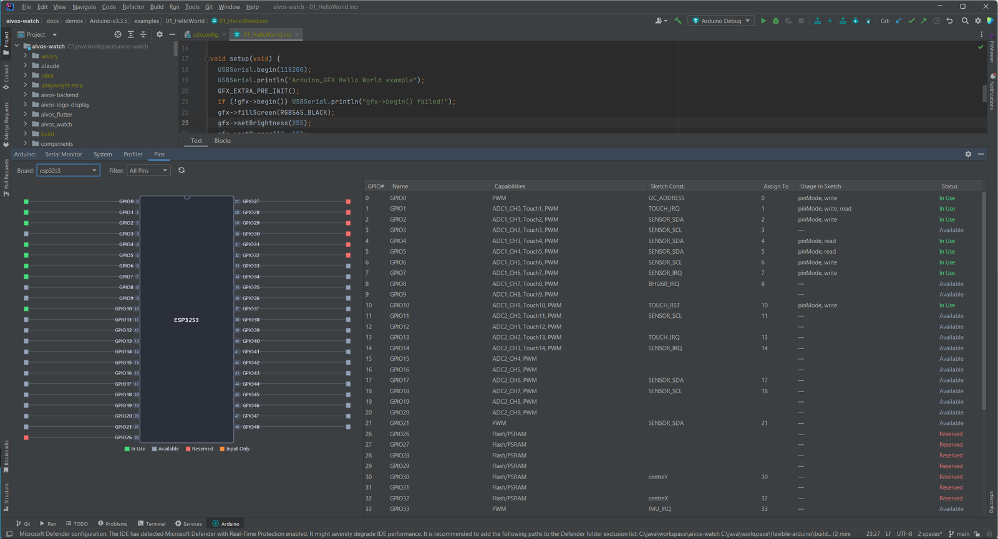The width and height of the screenshot is (998, 539).
Task: Open Search Everywhere magnifier icon
Action: [965, 21]
